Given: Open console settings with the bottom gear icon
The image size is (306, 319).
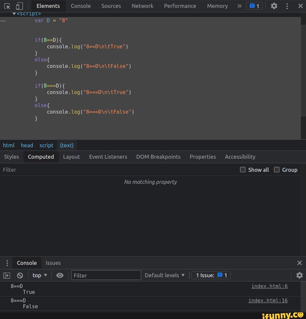Looking at the screenshot, I should [x=299, y=275].
